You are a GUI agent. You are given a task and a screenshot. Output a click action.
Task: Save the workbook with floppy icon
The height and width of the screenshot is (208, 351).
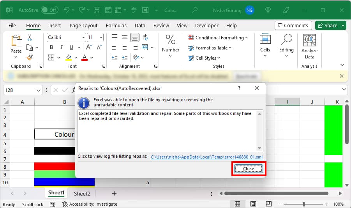point(97,10)
